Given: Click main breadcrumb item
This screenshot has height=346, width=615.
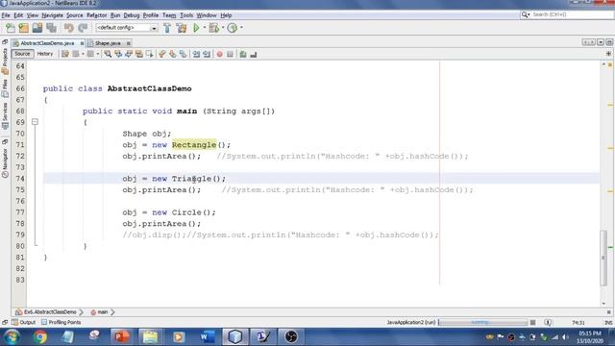Looking at the screenshot, I should click(x=99, y=312).
